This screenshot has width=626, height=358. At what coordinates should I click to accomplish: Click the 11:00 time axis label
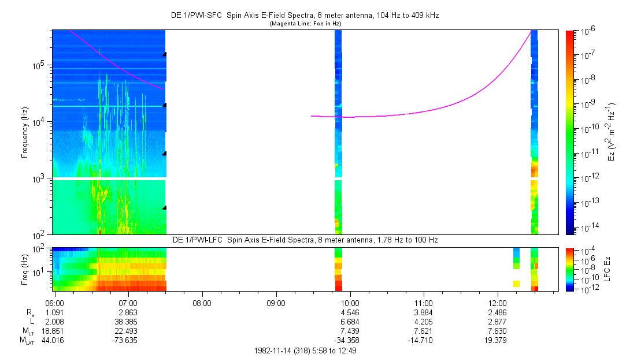(x=424, y=303)
